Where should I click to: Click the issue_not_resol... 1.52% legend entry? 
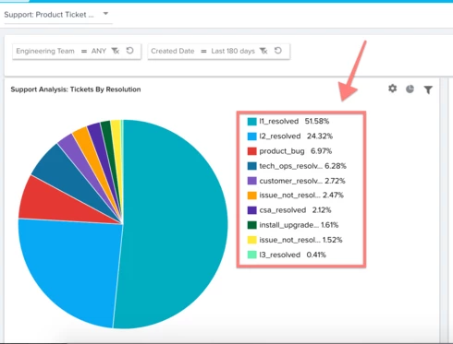(295, 240)
